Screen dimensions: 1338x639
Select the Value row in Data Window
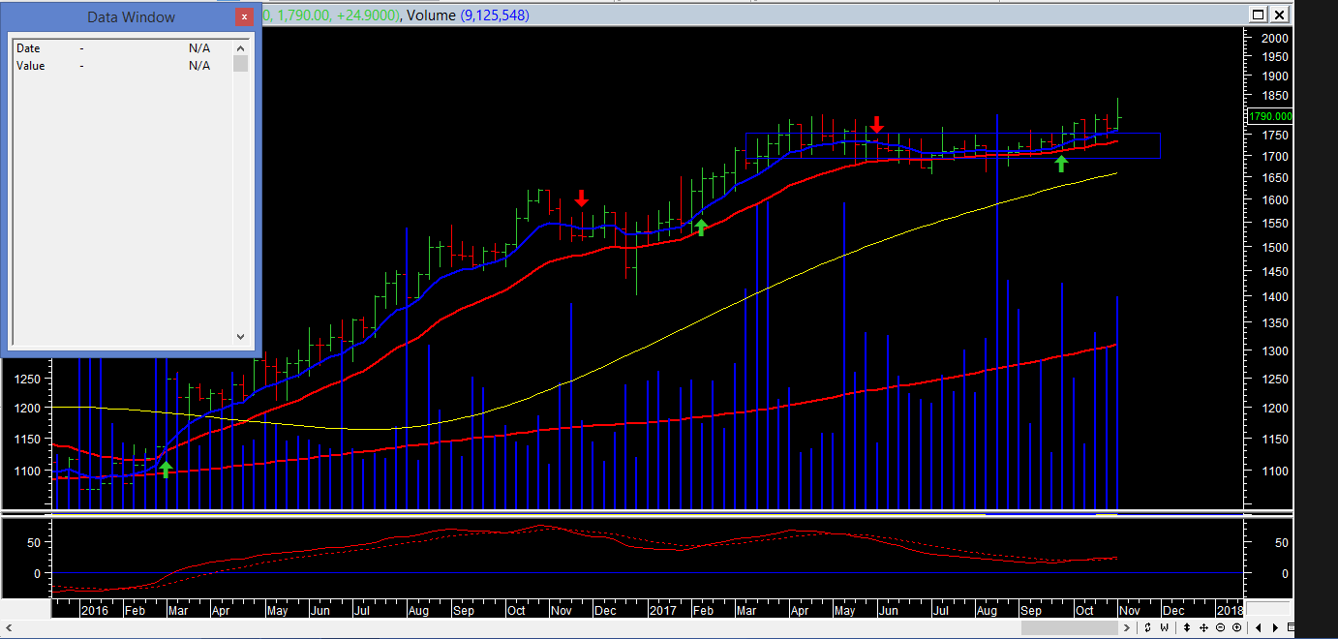click(x=122, y=66)
